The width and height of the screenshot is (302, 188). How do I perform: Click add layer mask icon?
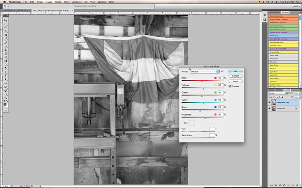point(280,185)
